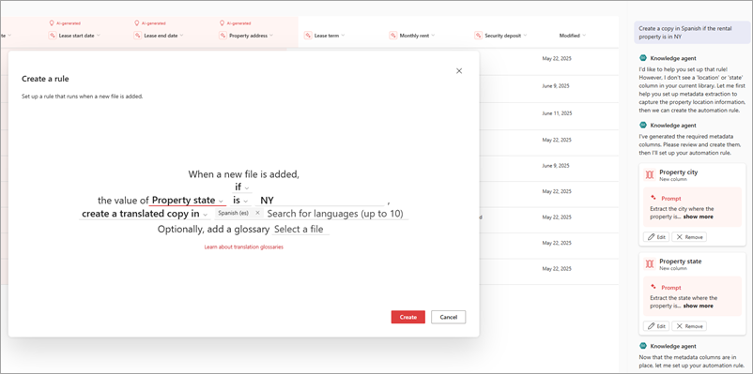Show more of Property state prompt
This screenshot has height=374, width=753.
698,306
